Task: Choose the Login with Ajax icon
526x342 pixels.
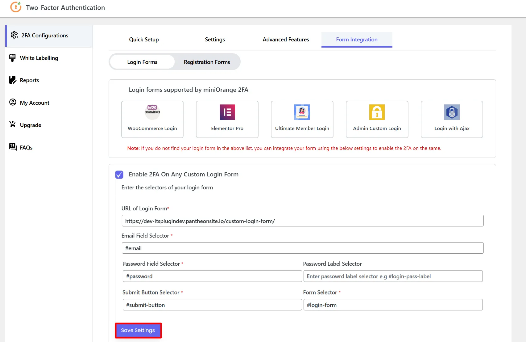Action: (x=452, y=112)
